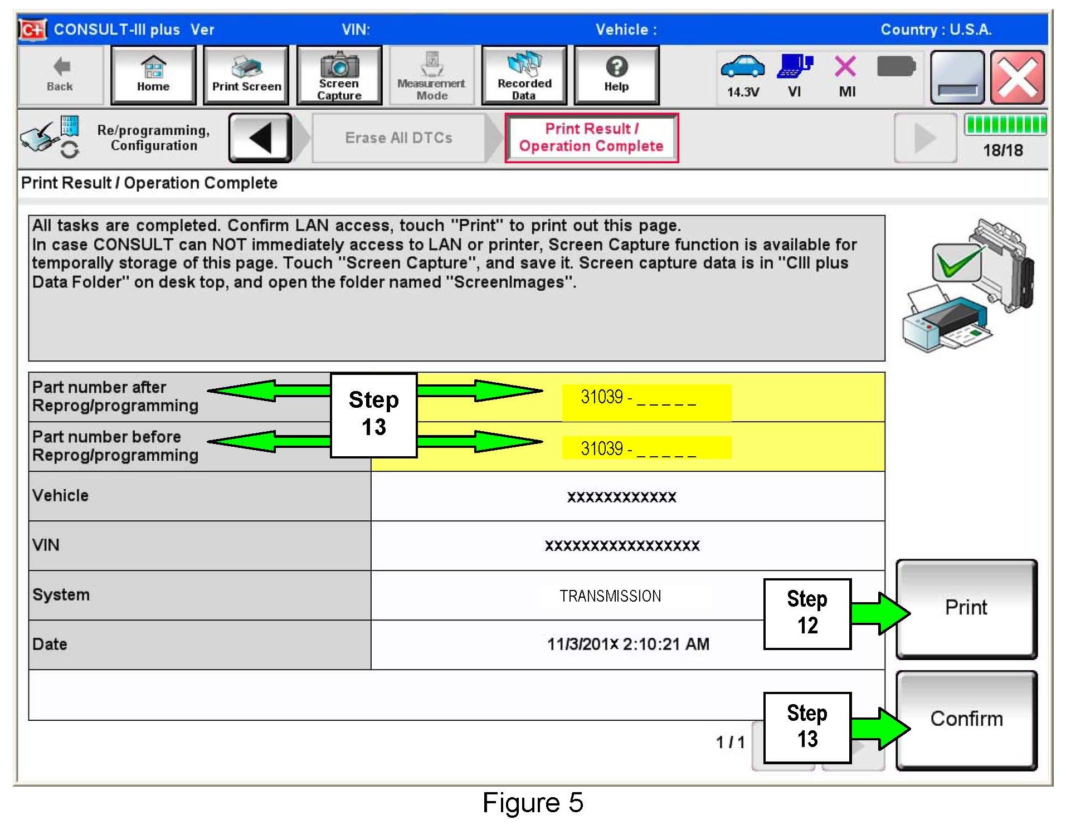
Task: Click the grayed-out next step arrow
Action: click(925, 138)
